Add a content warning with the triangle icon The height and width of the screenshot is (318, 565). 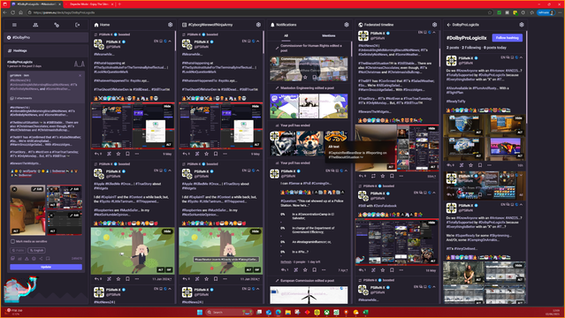(27, 258)
